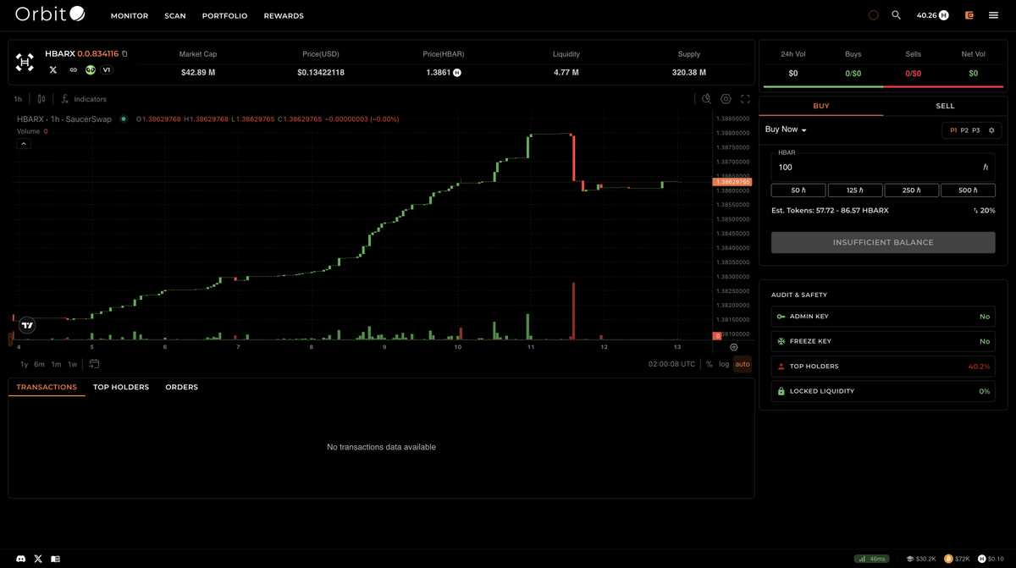Image resolution: width=1016 pixels, height=568 pixels.
Task: Toggle log scale on chart
Action: tap(724, 364)
